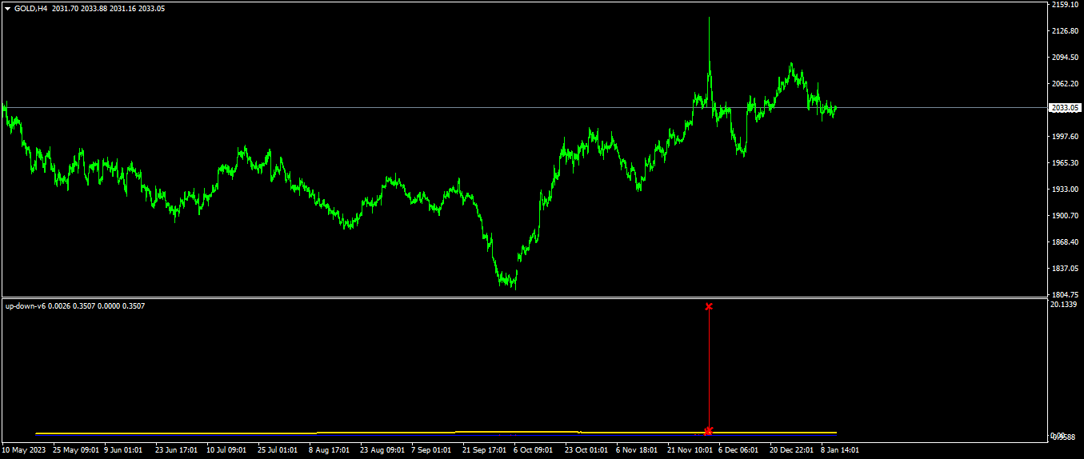Click the price label 2094.50
The width and height of the screenshot is (1084, 459).
(x=1066, y=58)
